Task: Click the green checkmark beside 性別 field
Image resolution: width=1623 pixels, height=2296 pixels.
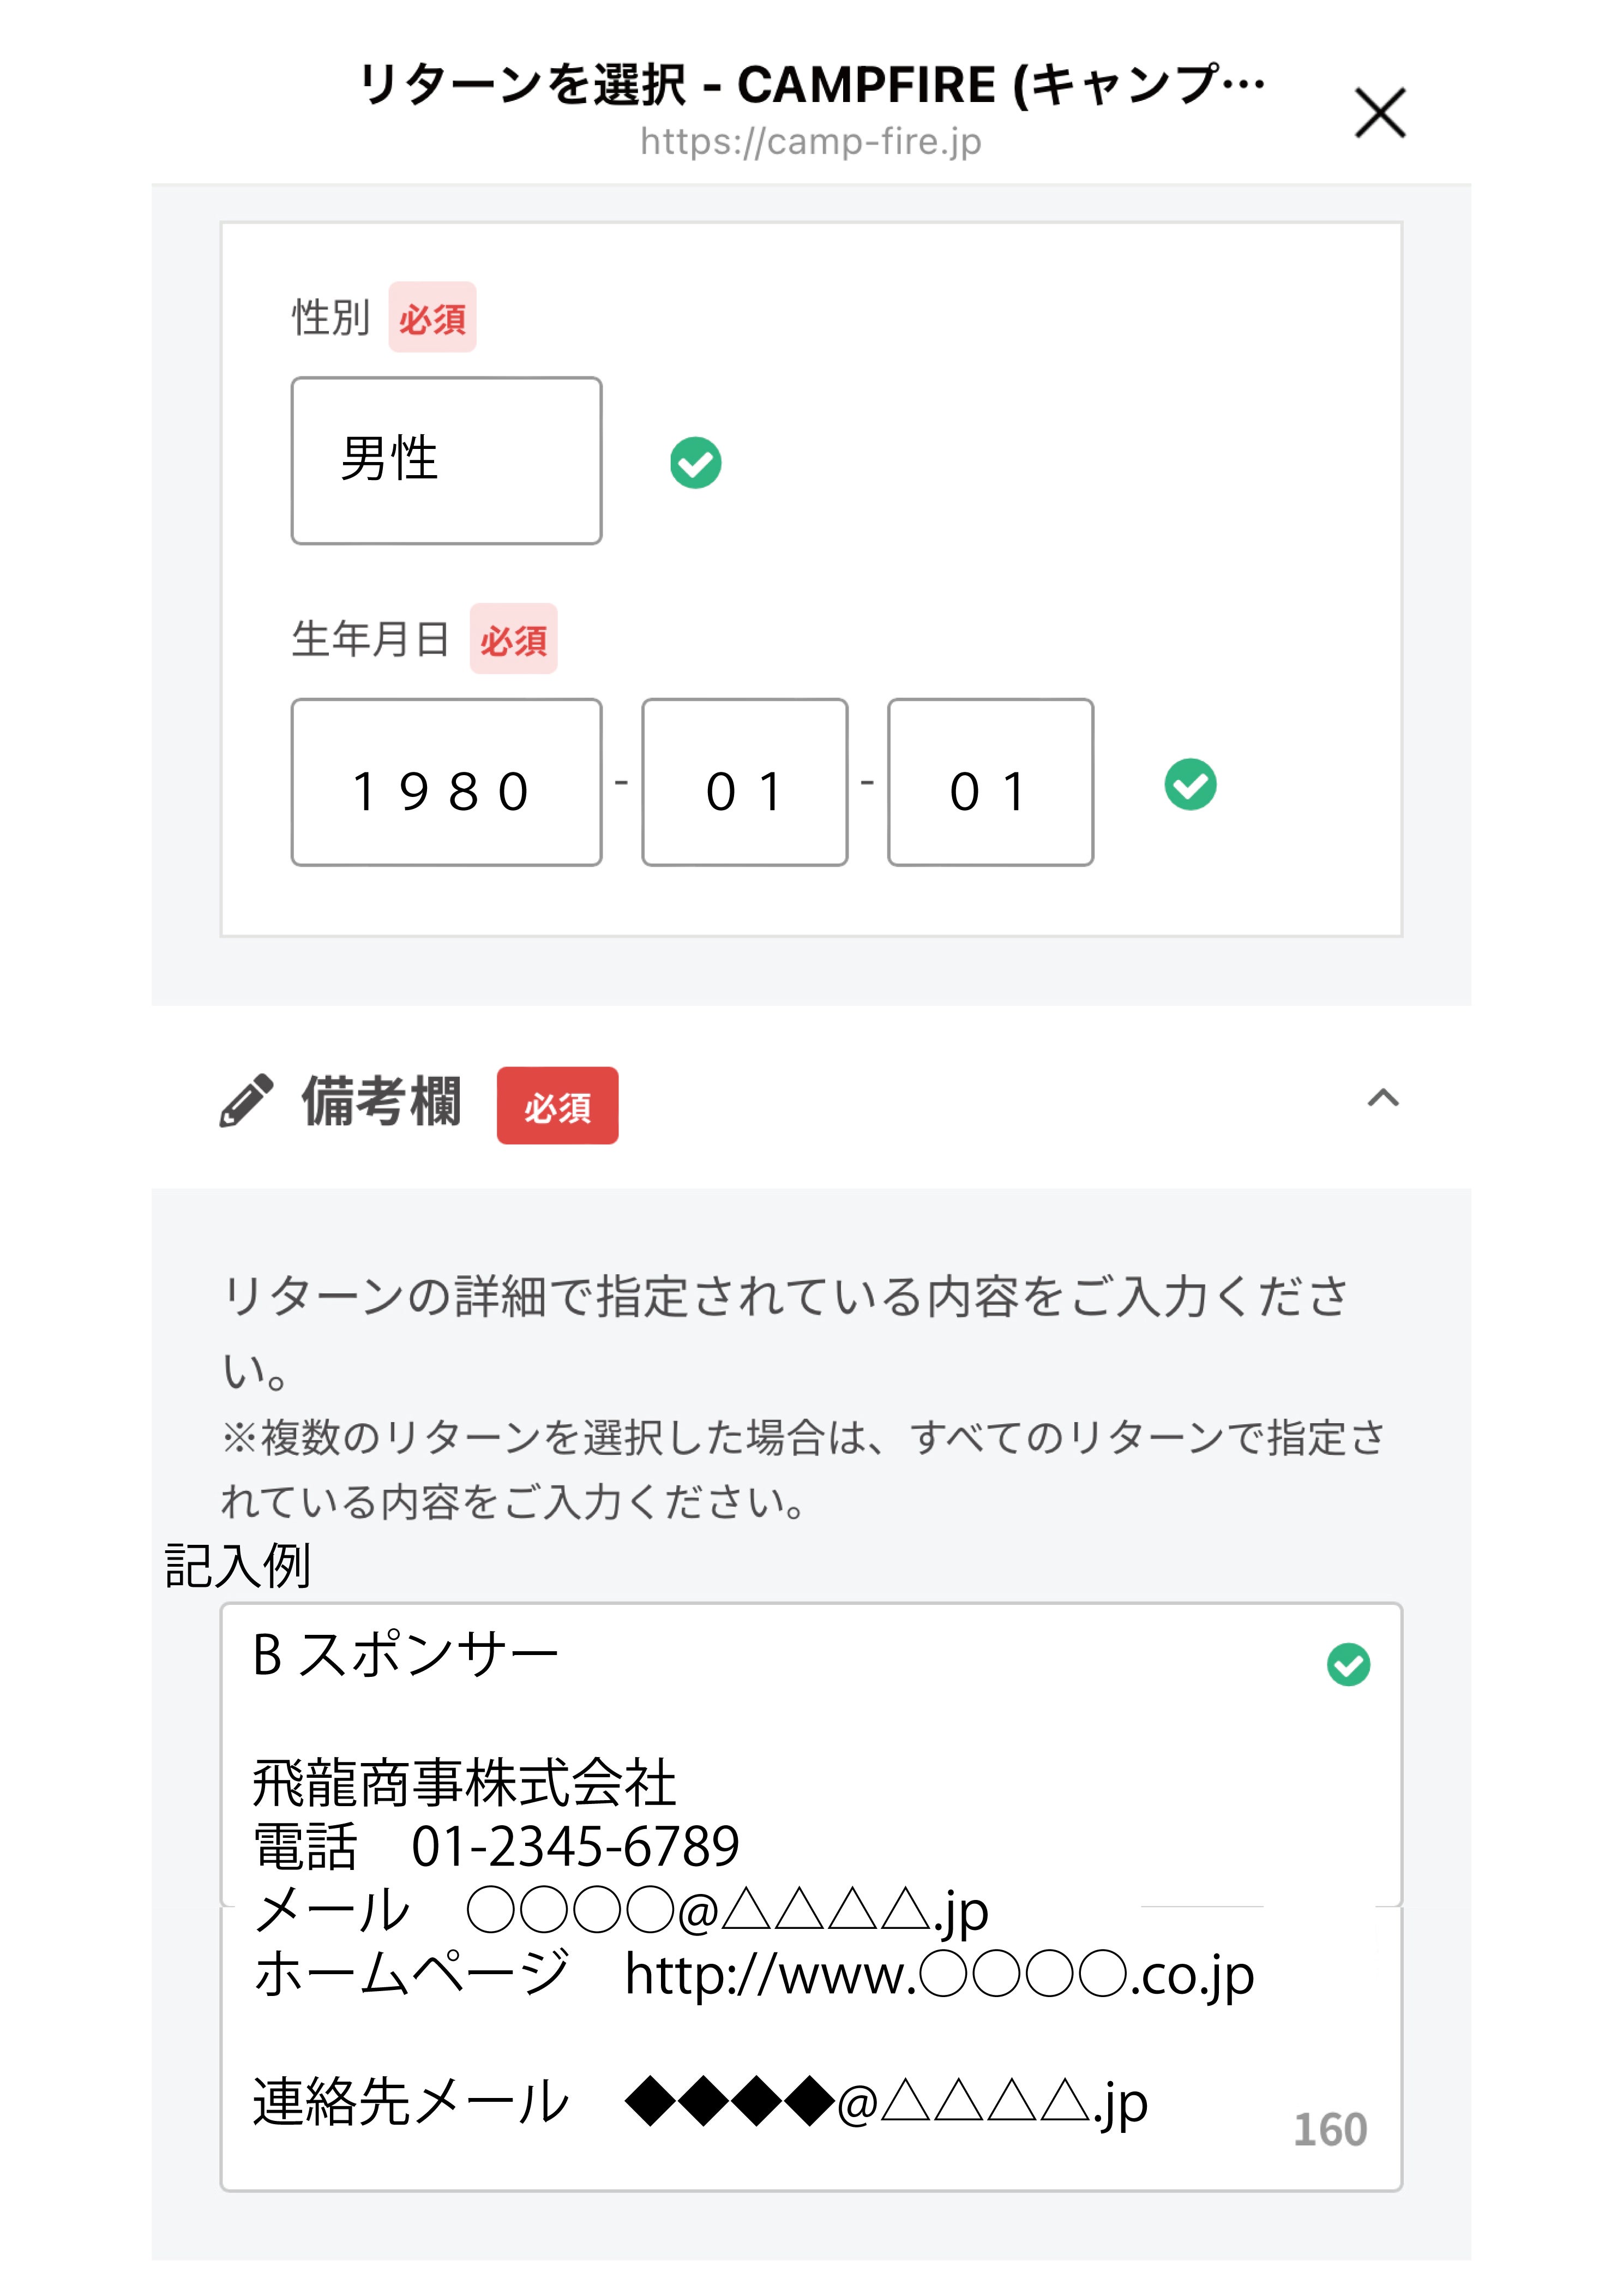Action: pyautogui.click(x=696, y=463)
